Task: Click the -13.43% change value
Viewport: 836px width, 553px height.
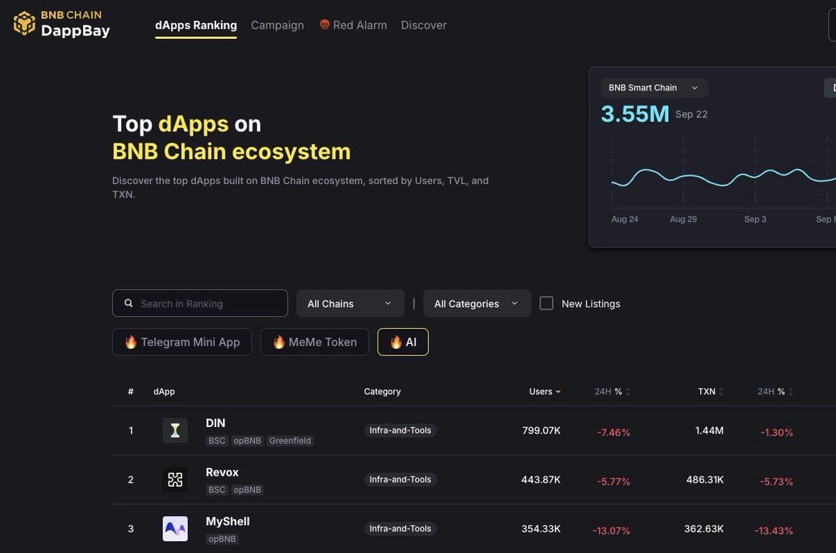Action: click(x=774, y=531)
